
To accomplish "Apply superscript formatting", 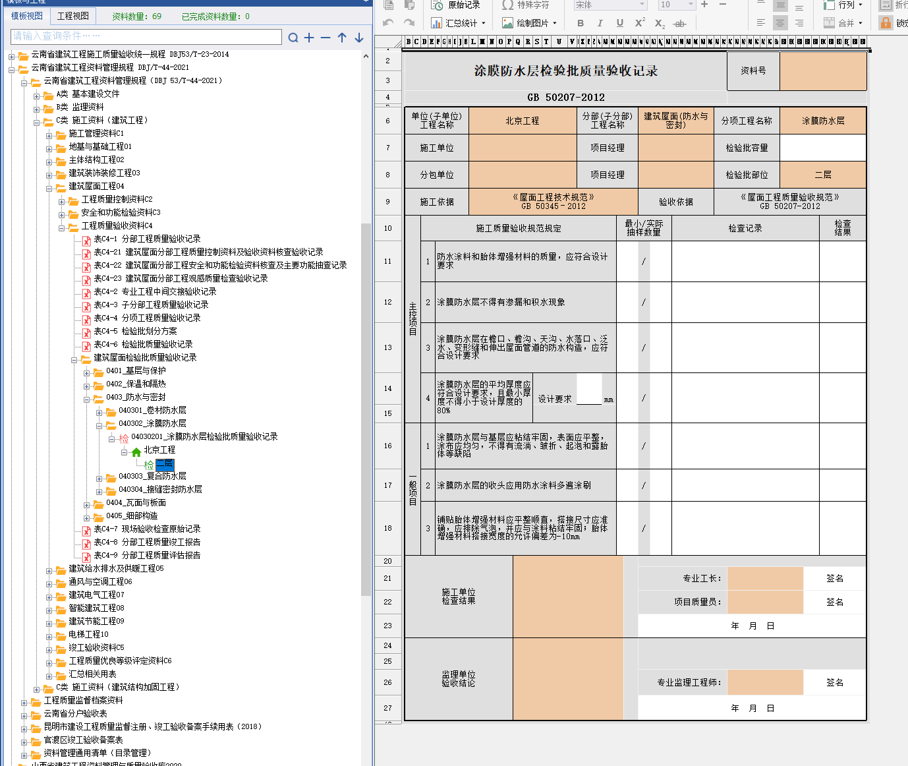I will [x=640, y=23].
